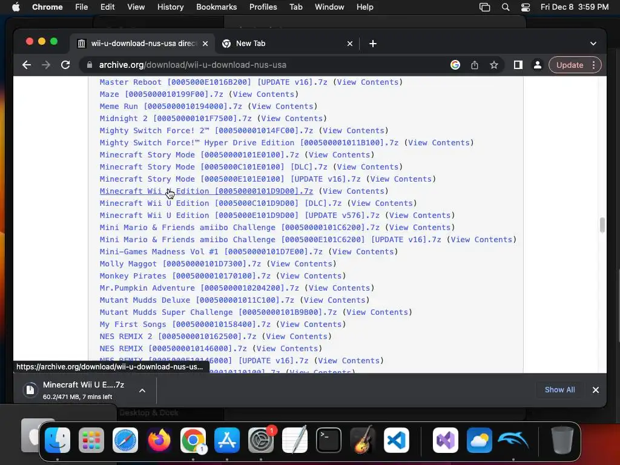Launch GarageBand from the Dock

pyautogui.click(x=363, y=440)
